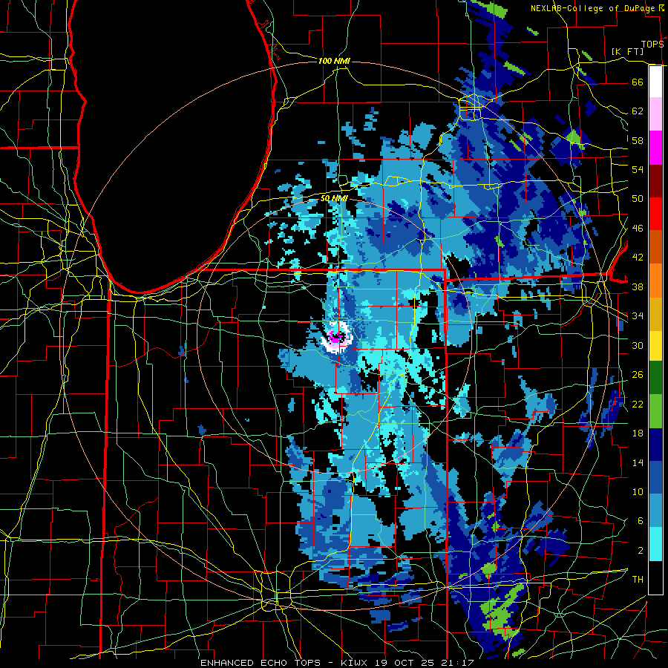Image resolution: width=668 pixels, height=668 pixels.
Task: Click the TOPS legend heading
Action: [652, 44]
